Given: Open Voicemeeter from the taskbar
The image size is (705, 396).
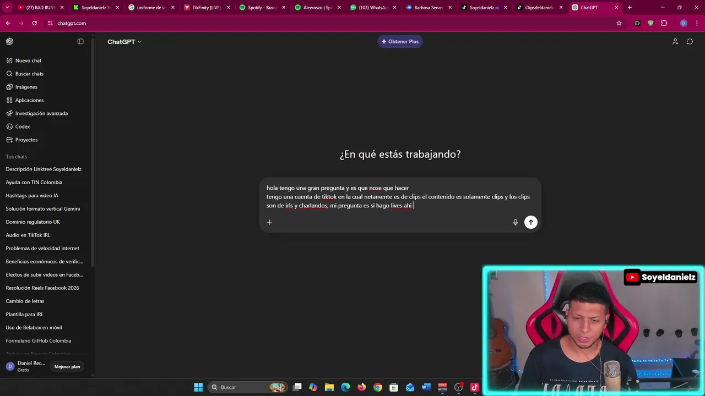Looking at the screenshot, I should tap(442, 387).
